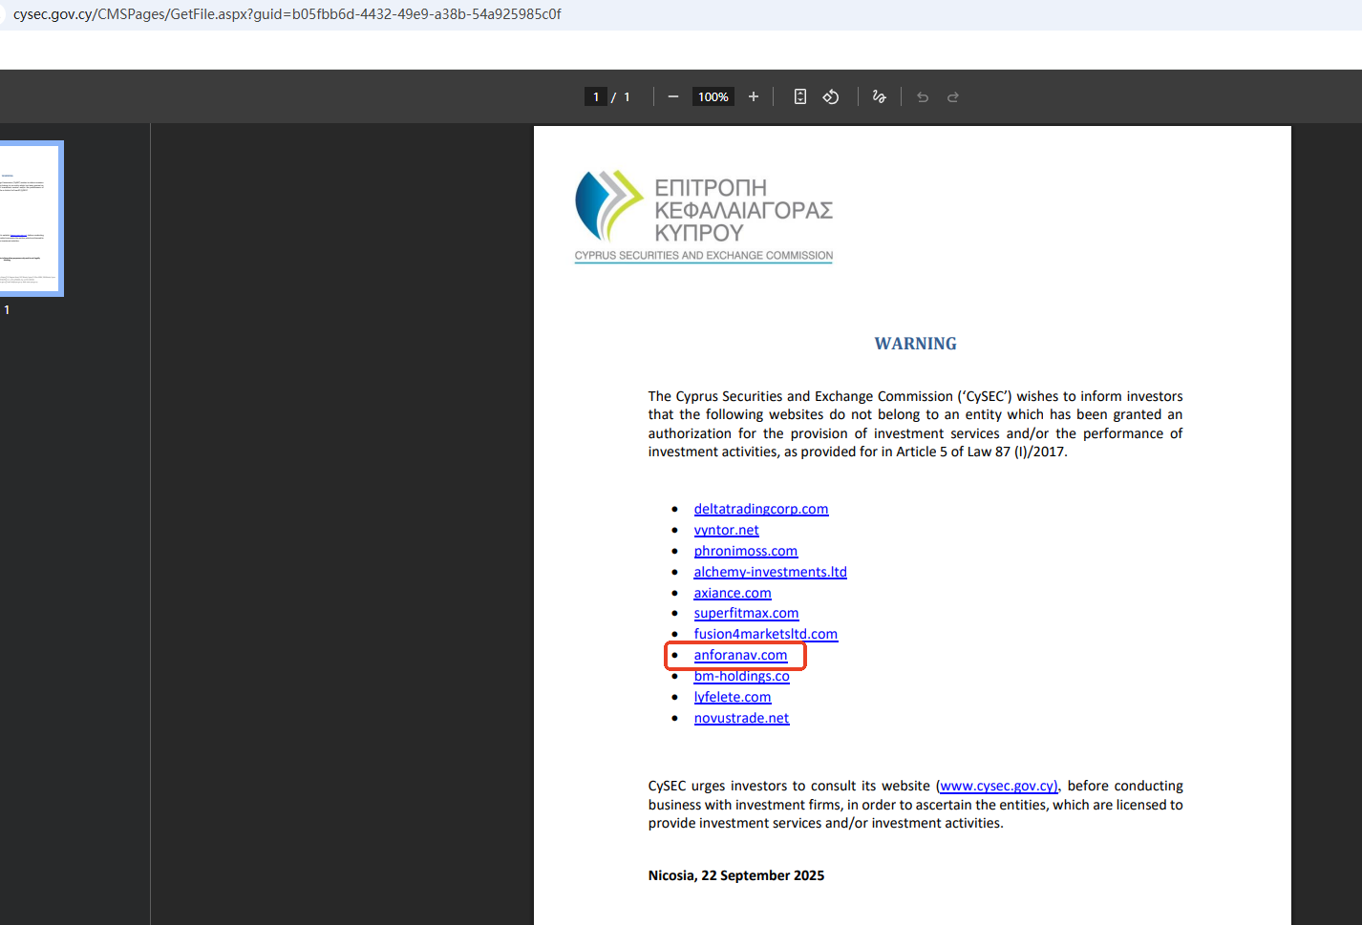Viewport: 1362px width, 925px height.
Task: Click the CySEC logo image
Action: 704,216
